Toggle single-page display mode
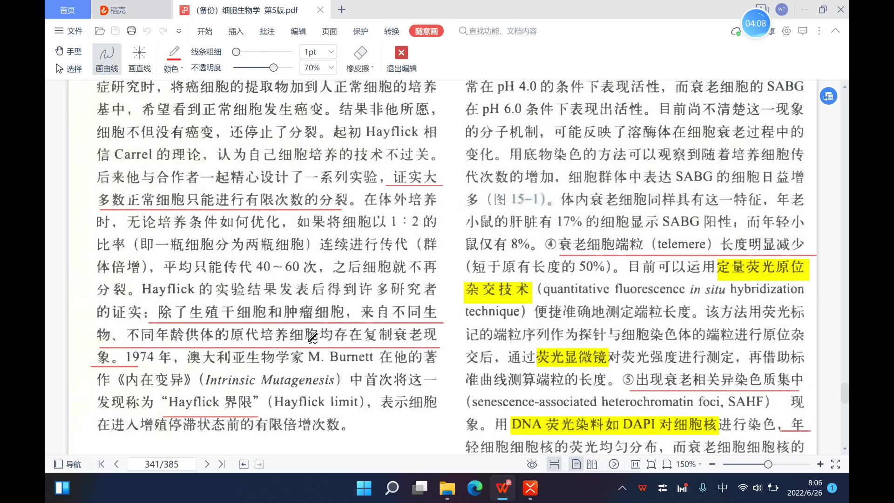The height and width of the screenshot is (503, 894). point(576,464)
